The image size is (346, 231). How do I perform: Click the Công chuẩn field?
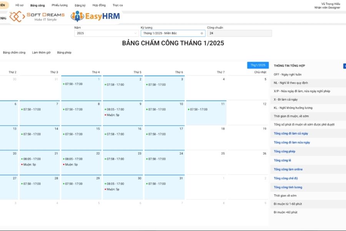click(240, 33)
